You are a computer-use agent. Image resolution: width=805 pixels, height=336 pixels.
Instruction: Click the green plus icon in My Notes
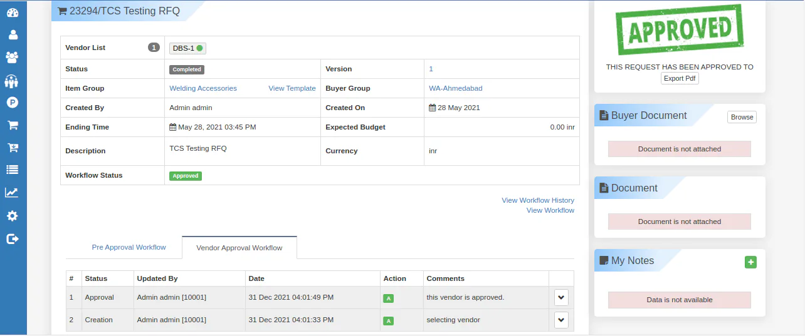click(750, 262)
